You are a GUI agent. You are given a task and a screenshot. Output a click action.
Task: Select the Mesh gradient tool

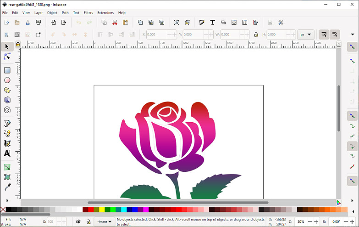click(x=7, y=177)
